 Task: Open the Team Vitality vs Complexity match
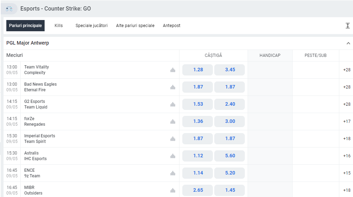tap(37, 70)
